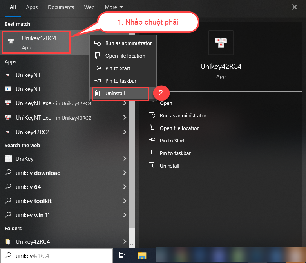The width and height of the screenshot is (306, 263).
Task: Click the trash icon beside context menu Uninstall
Action: [98, 93]
